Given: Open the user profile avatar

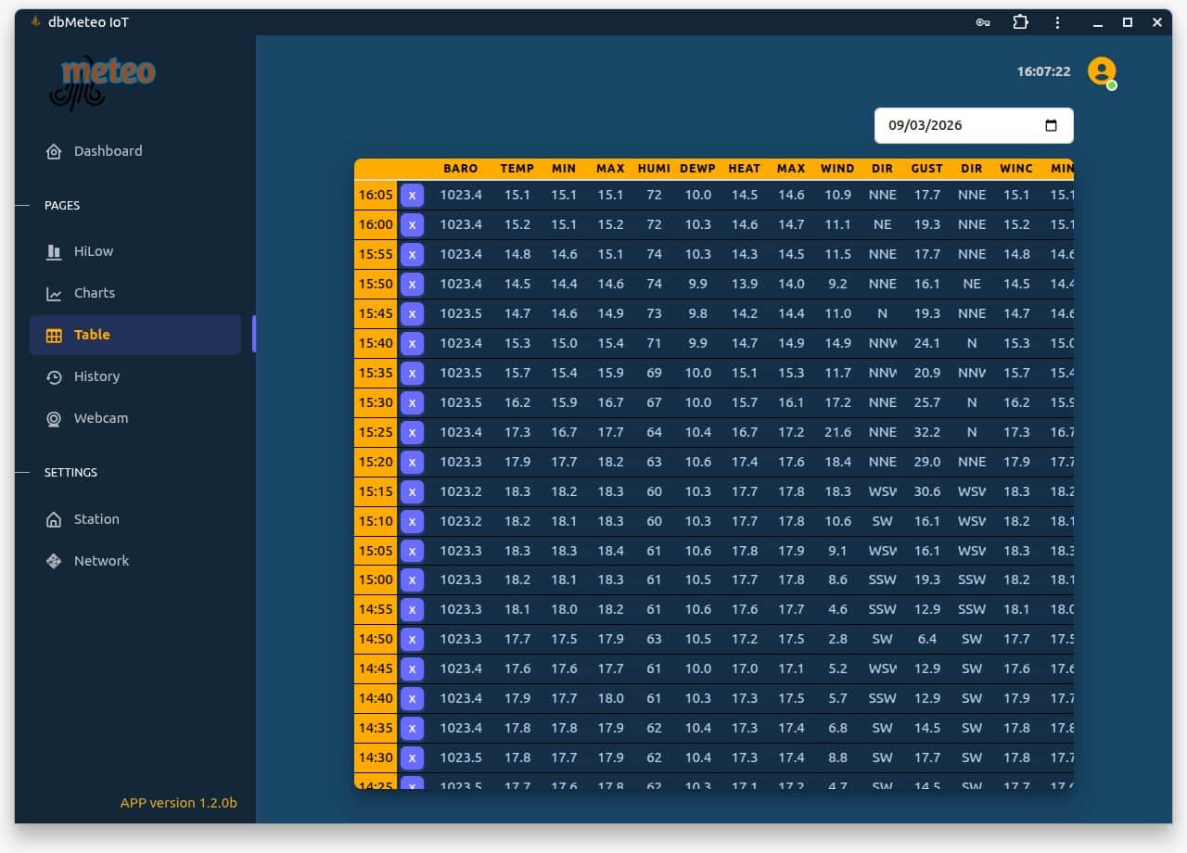Looking at the screenshot, I should 1102,71.
